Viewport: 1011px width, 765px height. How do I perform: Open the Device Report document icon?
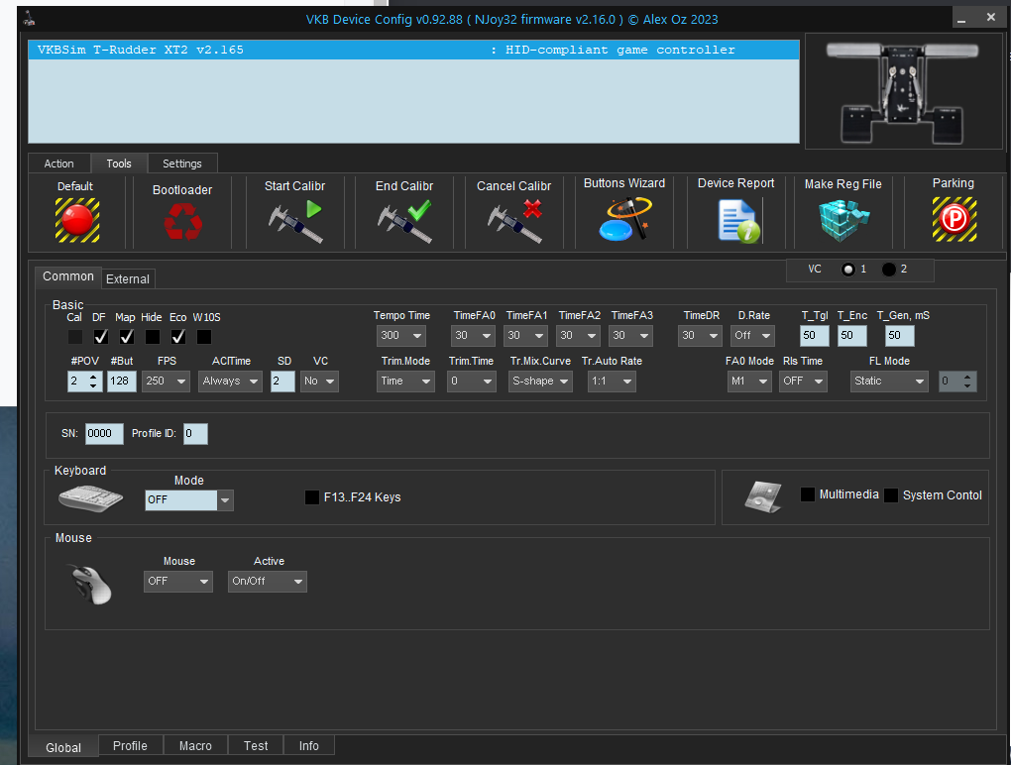pyautogui.click(x=738, y=220)
